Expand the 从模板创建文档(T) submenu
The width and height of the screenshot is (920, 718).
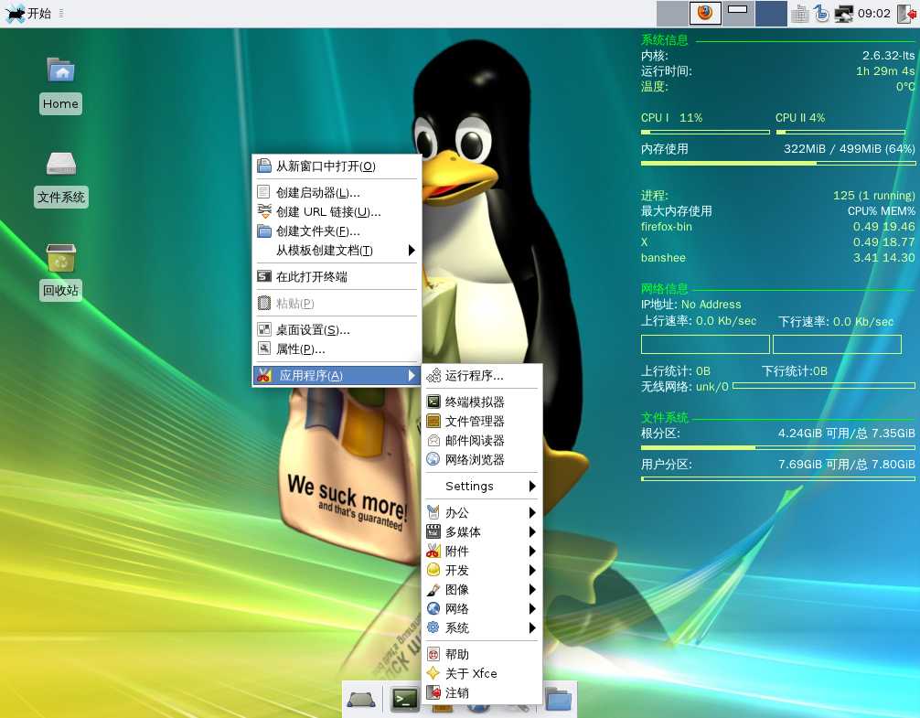(x=337, y=251)
